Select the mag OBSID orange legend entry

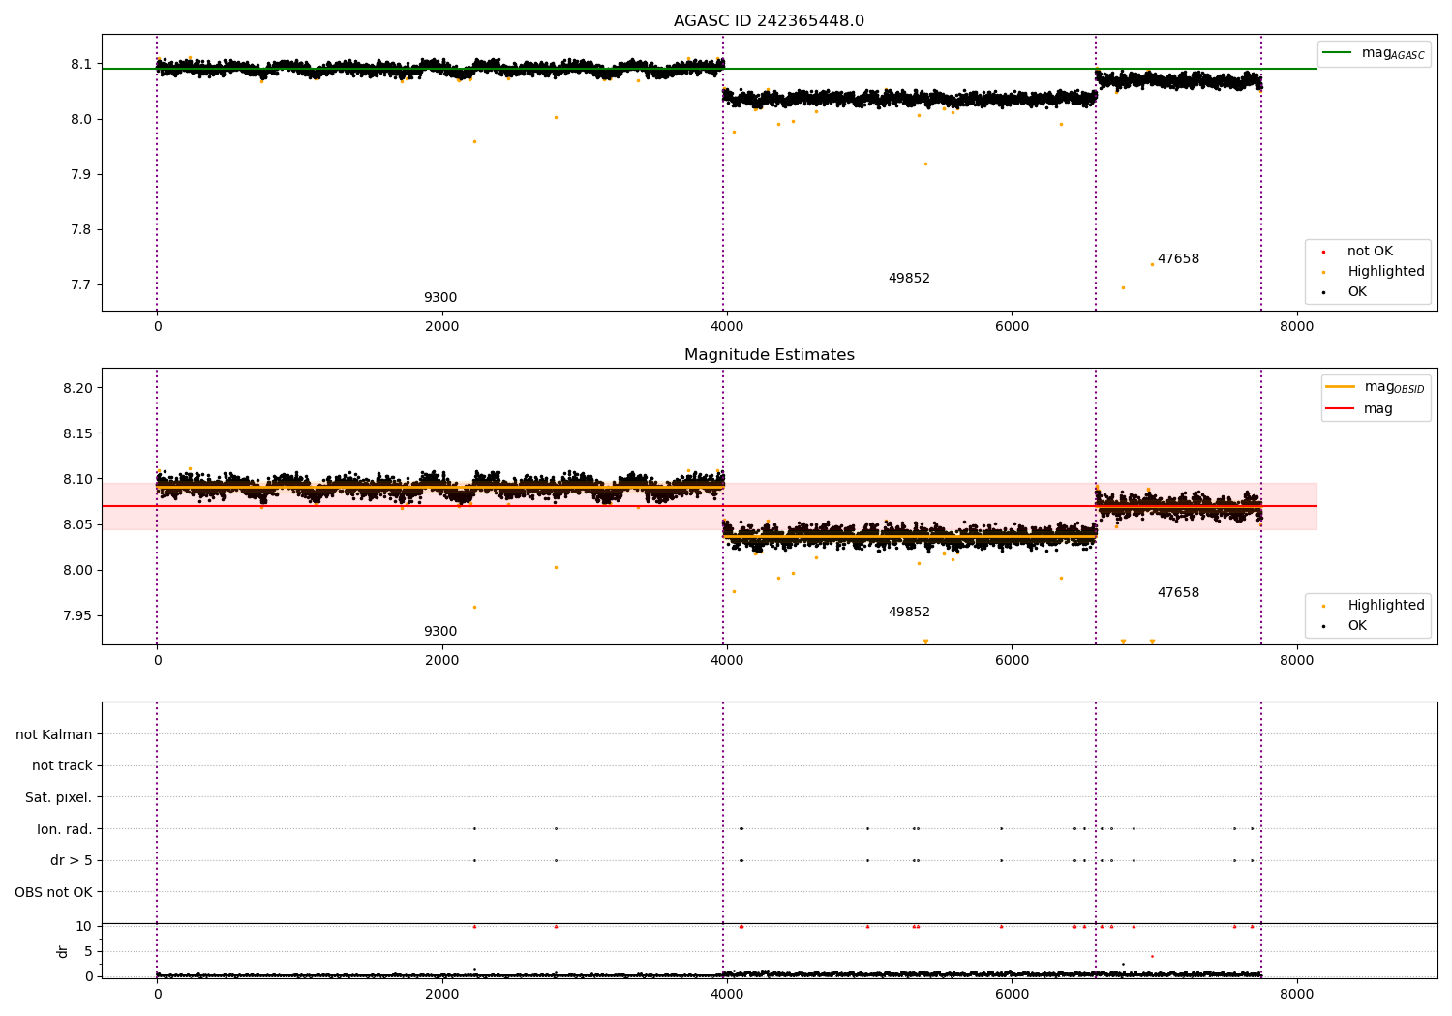[1374, 387]
